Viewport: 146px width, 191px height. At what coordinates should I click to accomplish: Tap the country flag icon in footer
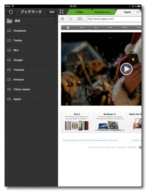[140, 147]
